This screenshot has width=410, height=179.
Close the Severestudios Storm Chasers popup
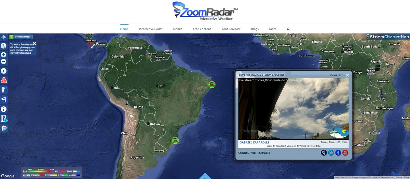[347, 75]
